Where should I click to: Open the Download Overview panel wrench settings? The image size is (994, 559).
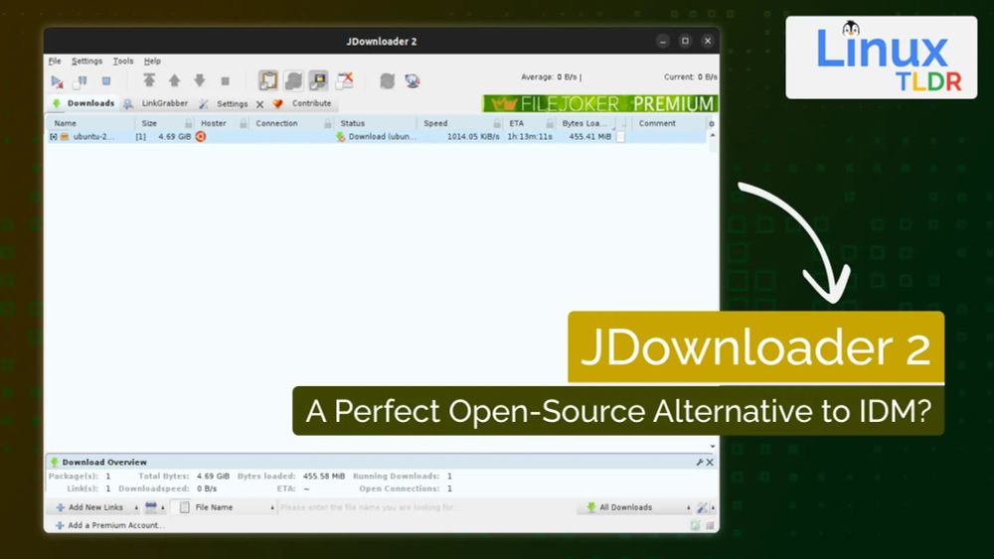[x=700, y=462]
